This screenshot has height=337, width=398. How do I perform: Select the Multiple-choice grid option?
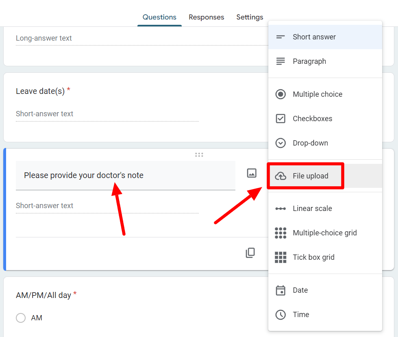coord(325,233)
